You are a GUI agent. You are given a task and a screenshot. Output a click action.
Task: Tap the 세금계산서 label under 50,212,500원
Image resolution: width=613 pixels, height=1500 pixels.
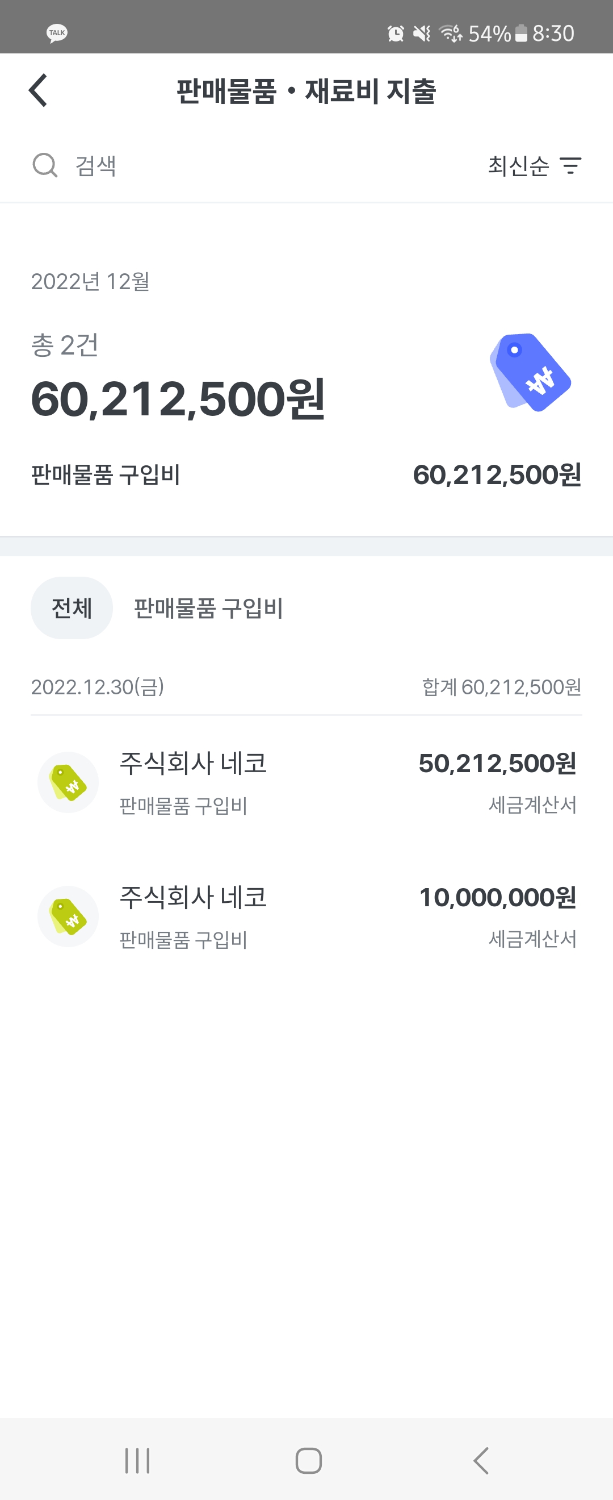532,805
